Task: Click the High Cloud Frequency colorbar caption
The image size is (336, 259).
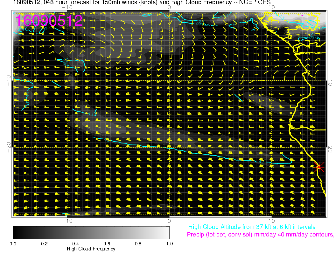Action: pyautogui.click(x=91, y=249)
